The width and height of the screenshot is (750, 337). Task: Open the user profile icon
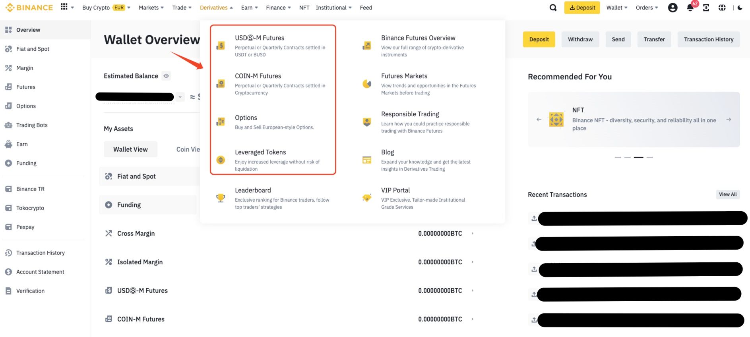(x=672, y=8)
